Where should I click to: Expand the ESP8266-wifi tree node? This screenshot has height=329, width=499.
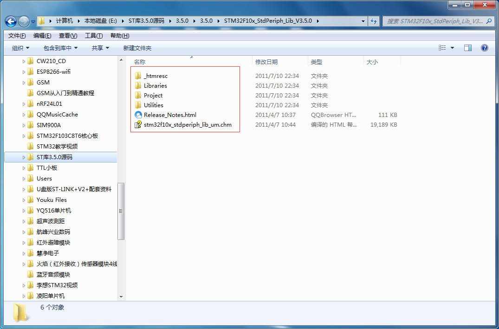24,72
